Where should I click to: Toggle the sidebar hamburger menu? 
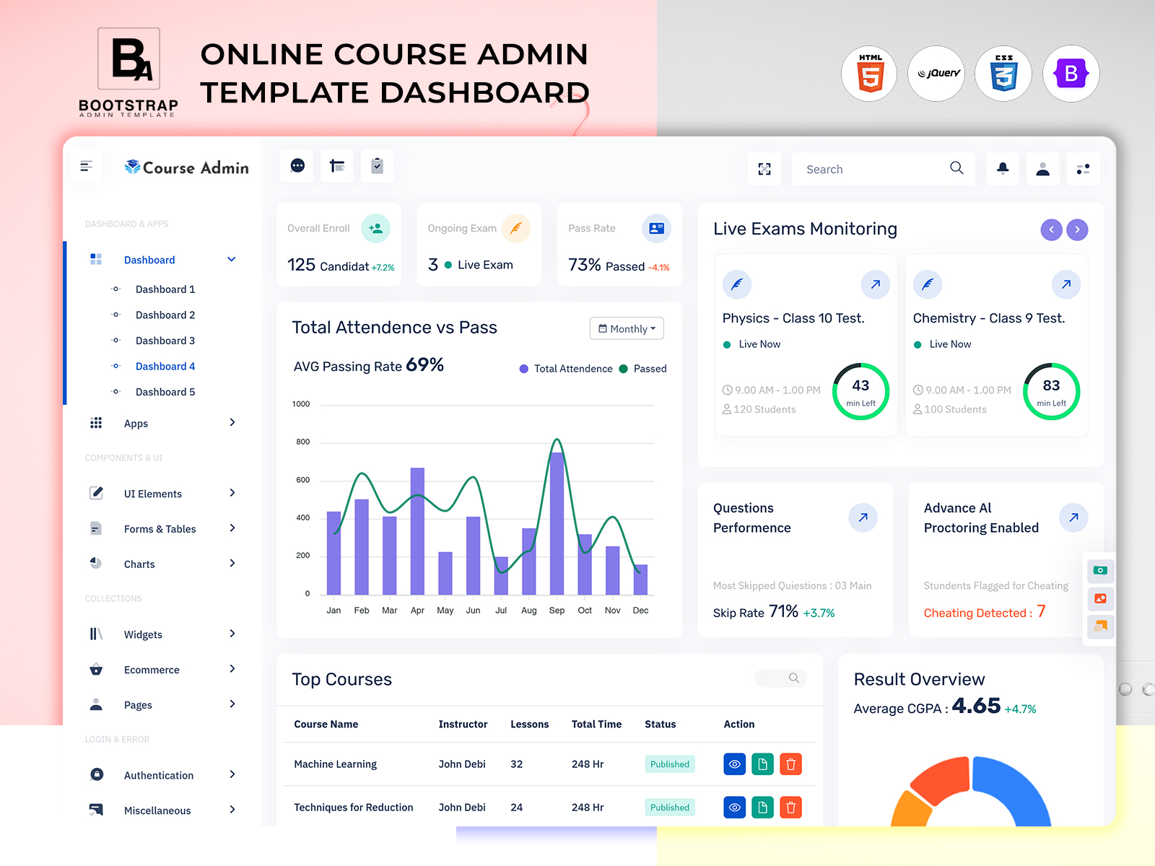86,167
